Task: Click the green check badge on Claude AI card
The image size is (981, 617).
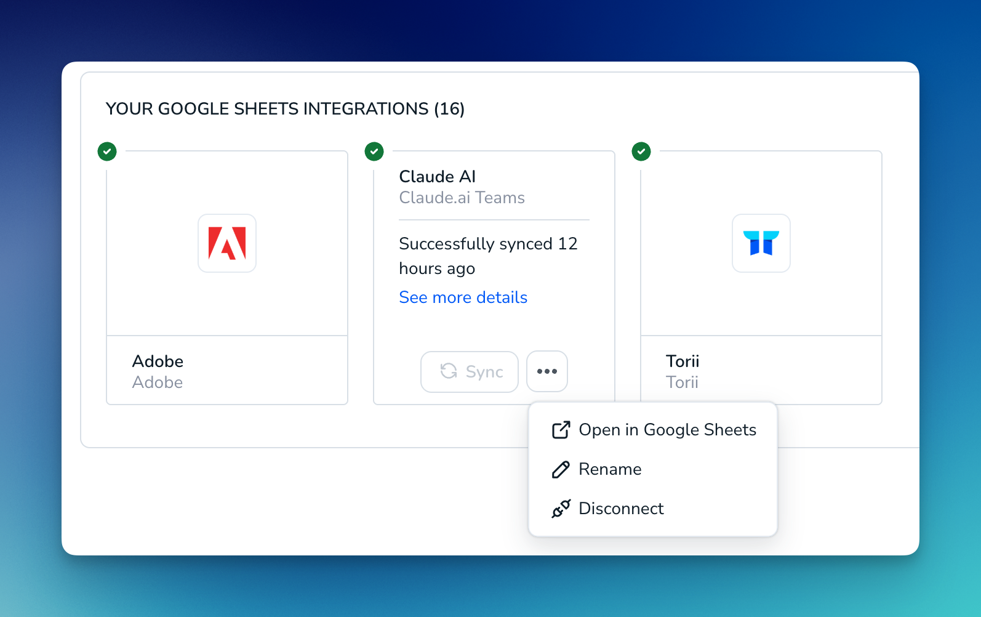Action: 374,151
